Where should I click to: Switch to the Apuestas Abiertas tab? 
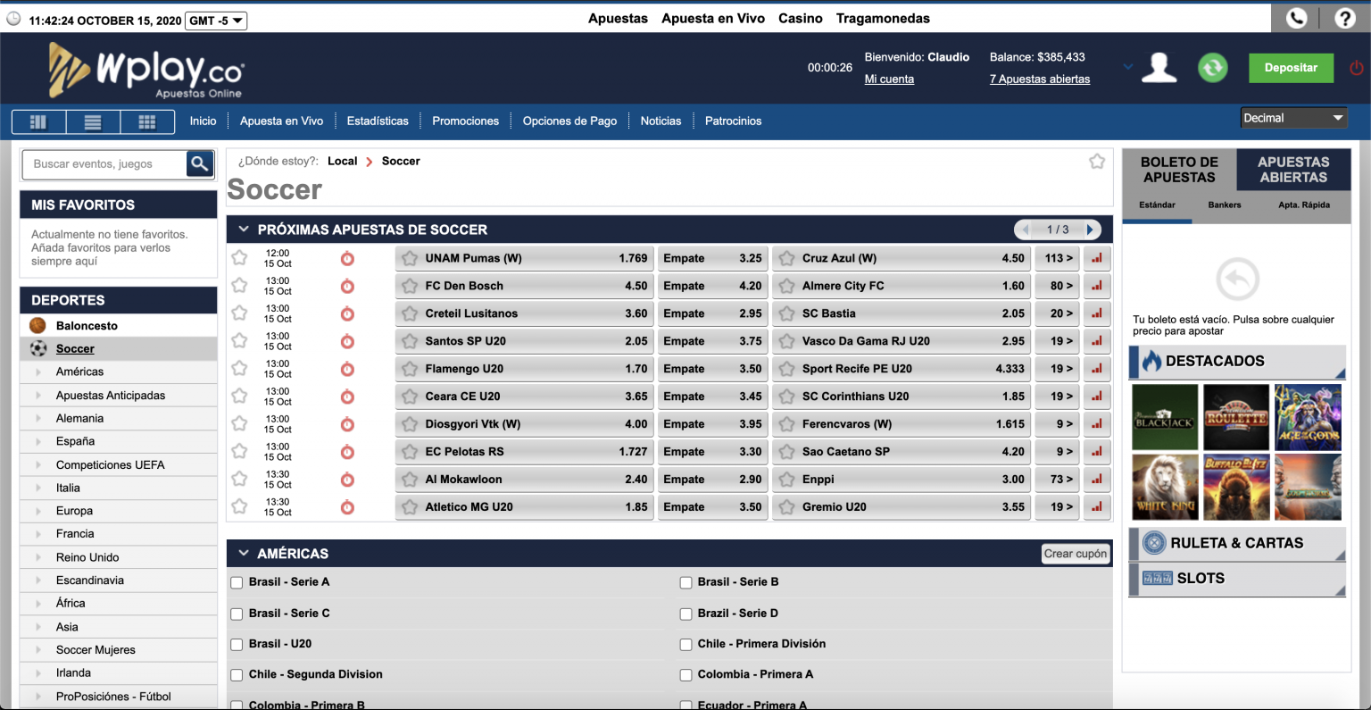pos(1292,170)
